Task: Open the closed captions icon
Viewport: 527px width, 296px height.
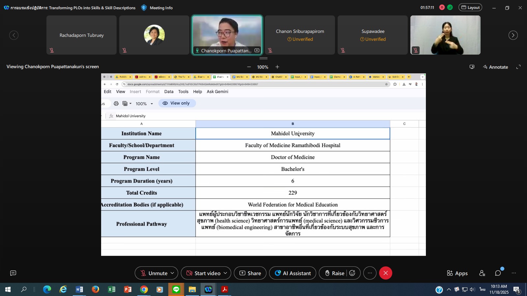Action: [13, 273]
